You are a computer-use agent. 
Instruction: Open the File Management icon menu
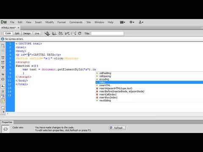(60, 33)
